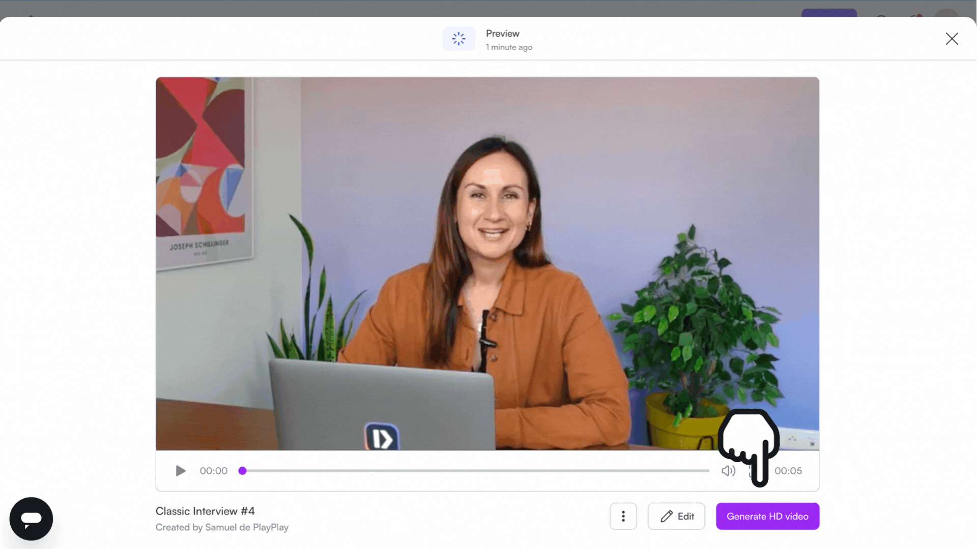Click the 1 minute ago timestamp
The height and width of the screenshot is (549, 977).
(x=509, y=47)
